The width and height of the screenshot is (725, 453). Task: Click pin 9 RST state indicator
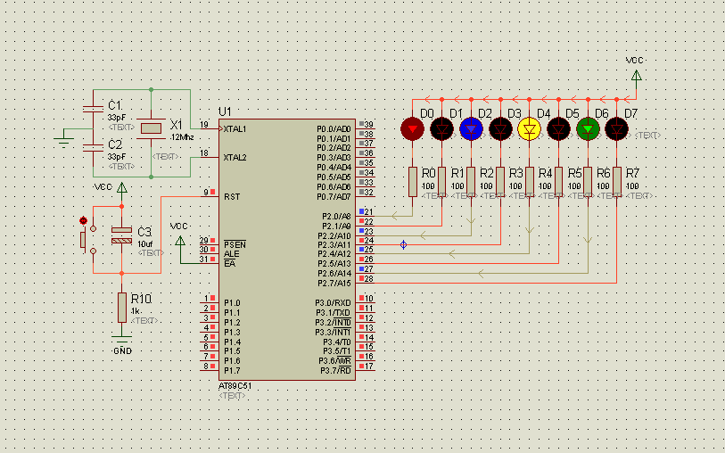coord(213,192)
